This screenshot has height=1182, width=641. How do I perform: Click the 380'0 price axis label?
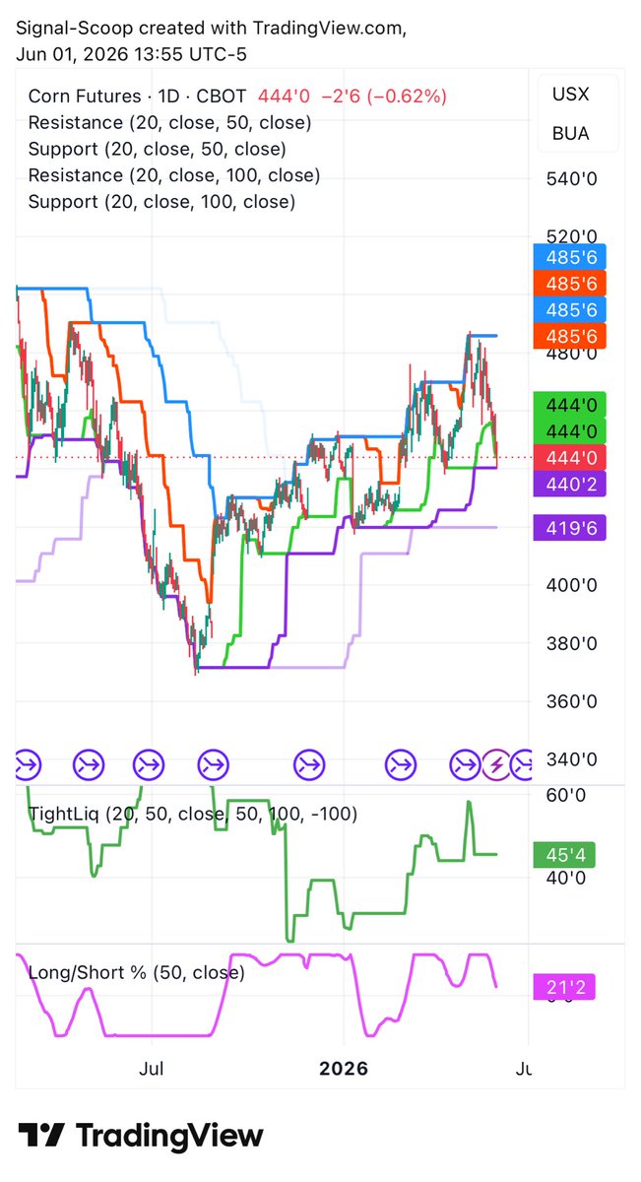(573, 644)
